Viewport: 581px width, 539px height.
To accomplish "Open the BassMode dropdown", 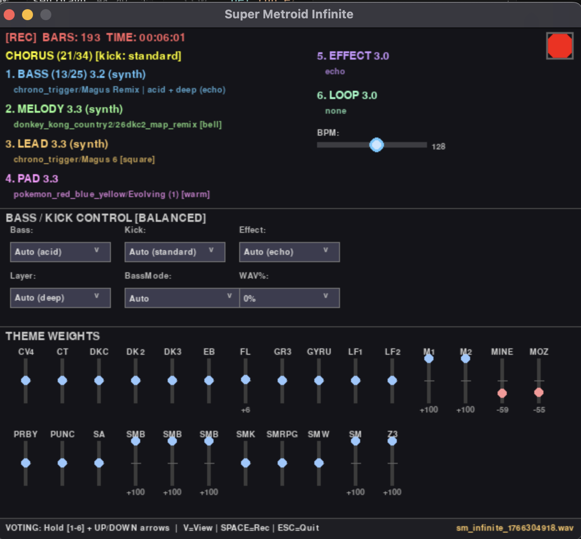I will click(x=181, y=298).
